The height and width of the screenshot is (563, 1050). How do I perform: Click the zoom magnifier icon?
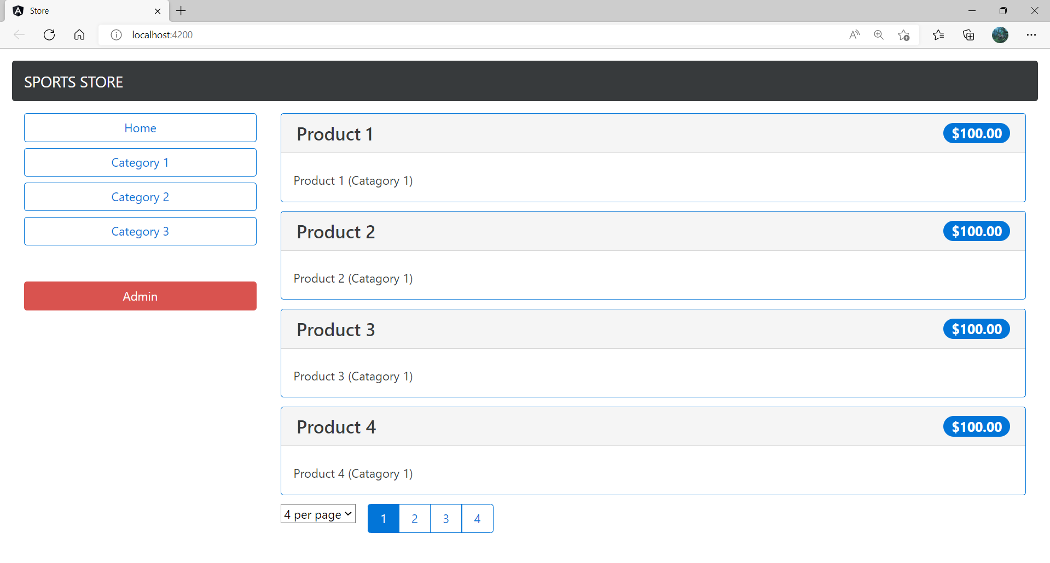(x=879, y=35)
